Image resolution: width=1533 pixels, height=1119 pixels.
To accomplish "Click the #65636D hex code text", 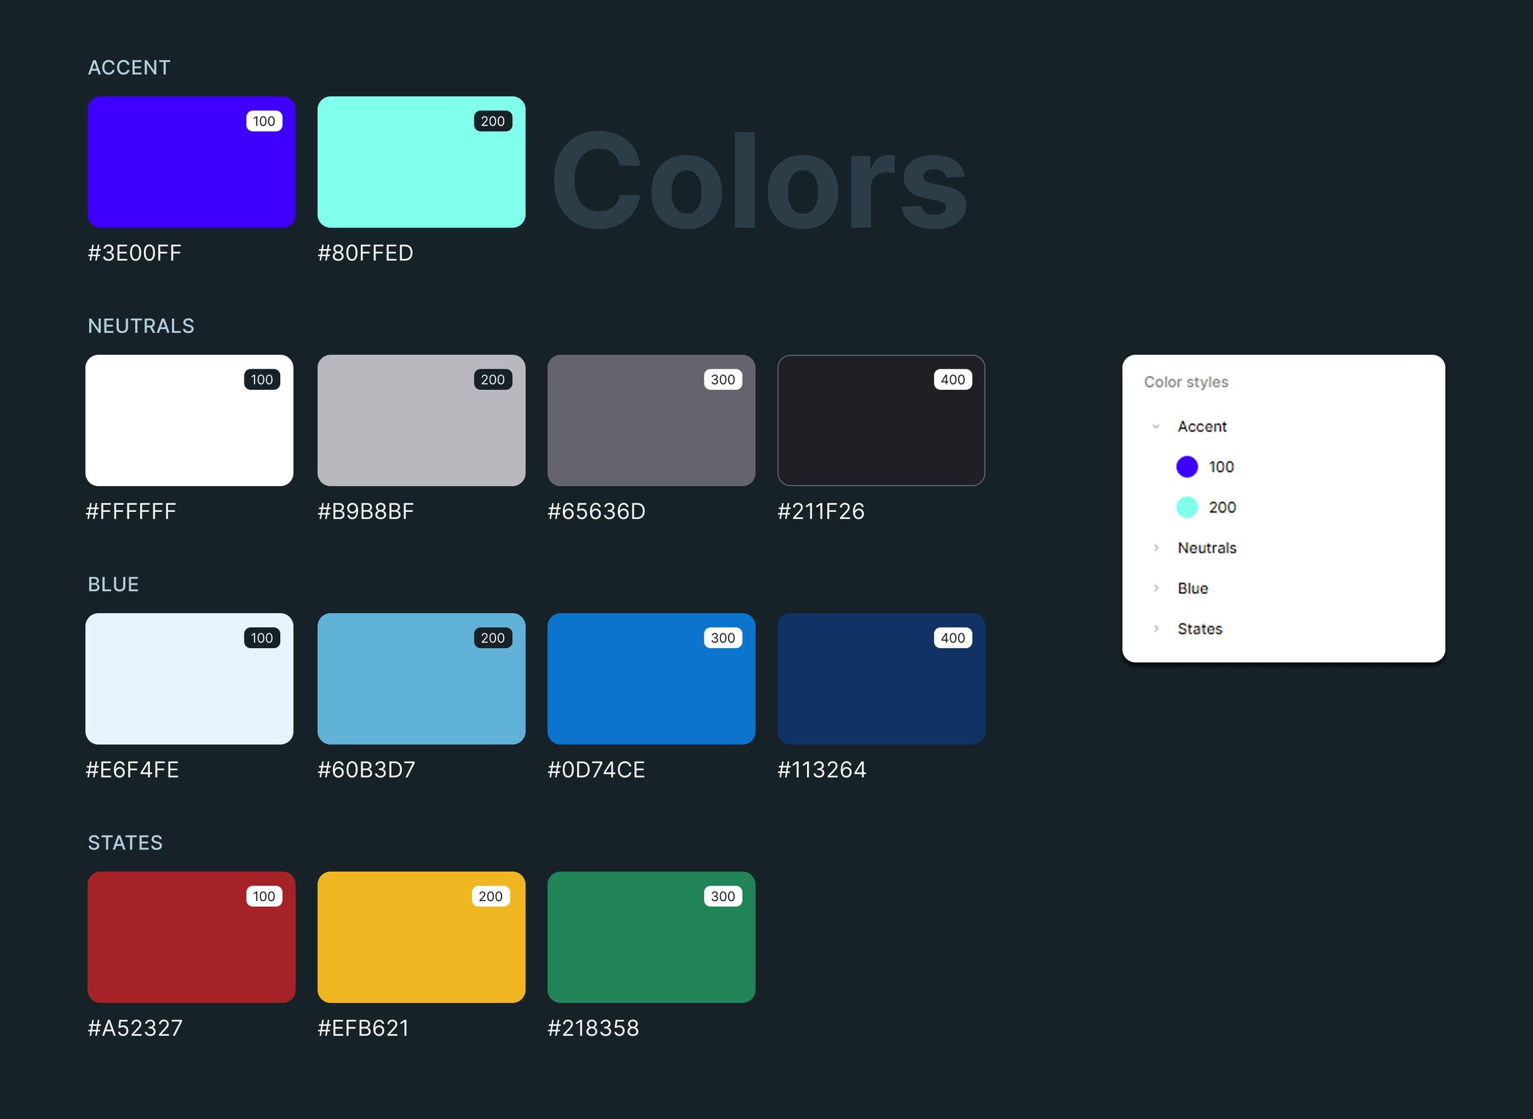I will point(596,511).
